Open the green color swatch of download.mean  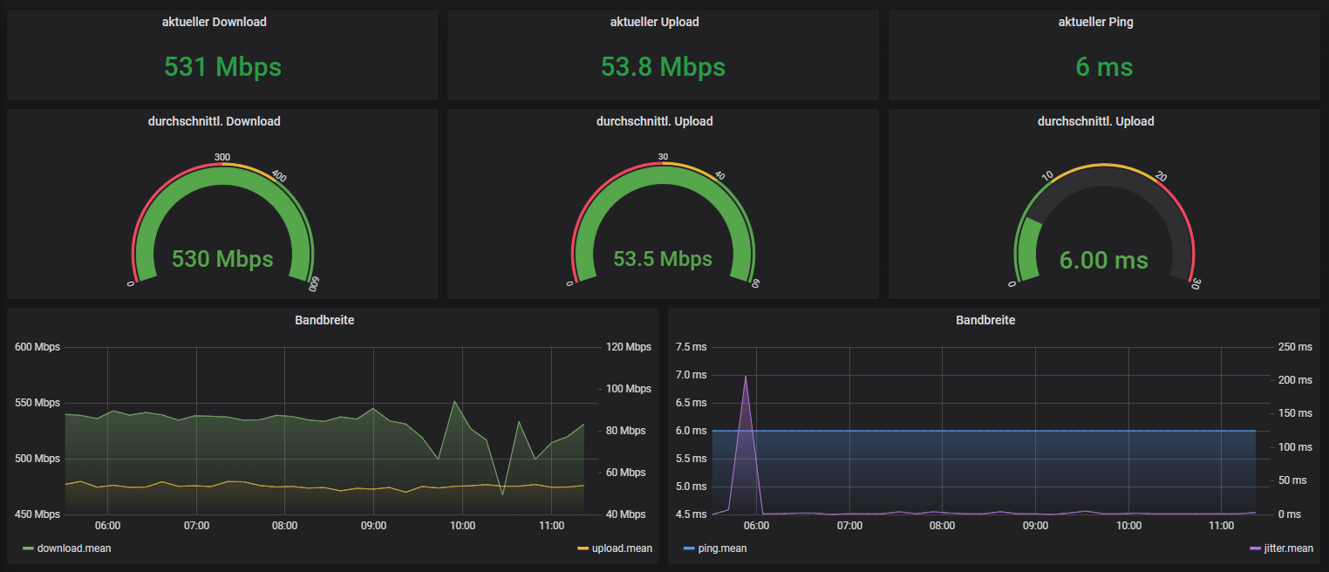click(x=28, y=548)
